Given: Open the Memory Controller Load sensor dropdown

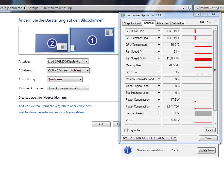Looking at the screenshot, I should (x=159, y=79).
